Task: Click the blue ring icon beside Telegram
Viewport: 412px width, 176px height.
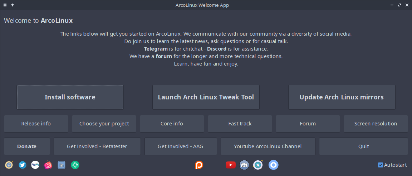Action: tap(274, 165)
